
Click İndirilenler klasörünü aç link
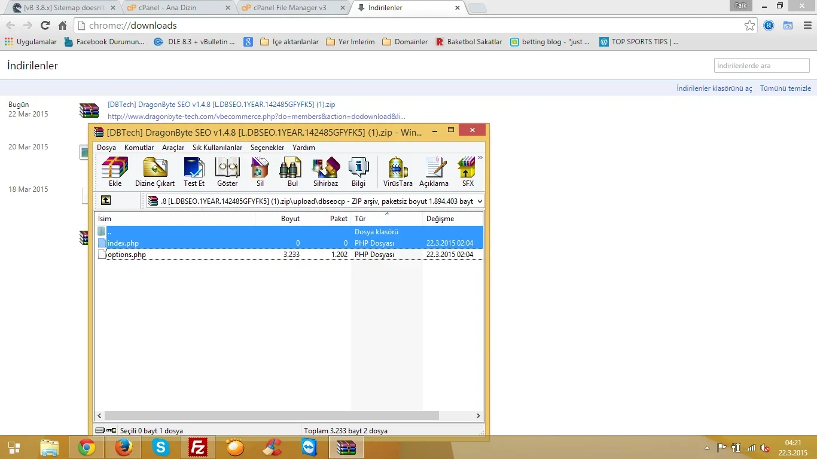(714, 88)
